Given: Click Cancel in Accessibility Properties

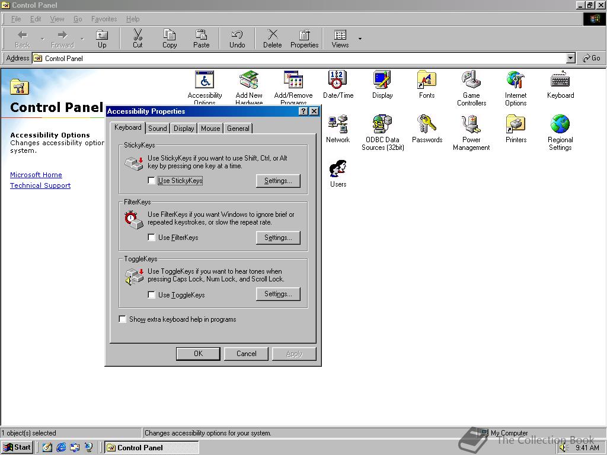Looking at the screenshot, I should click(246, 354).
